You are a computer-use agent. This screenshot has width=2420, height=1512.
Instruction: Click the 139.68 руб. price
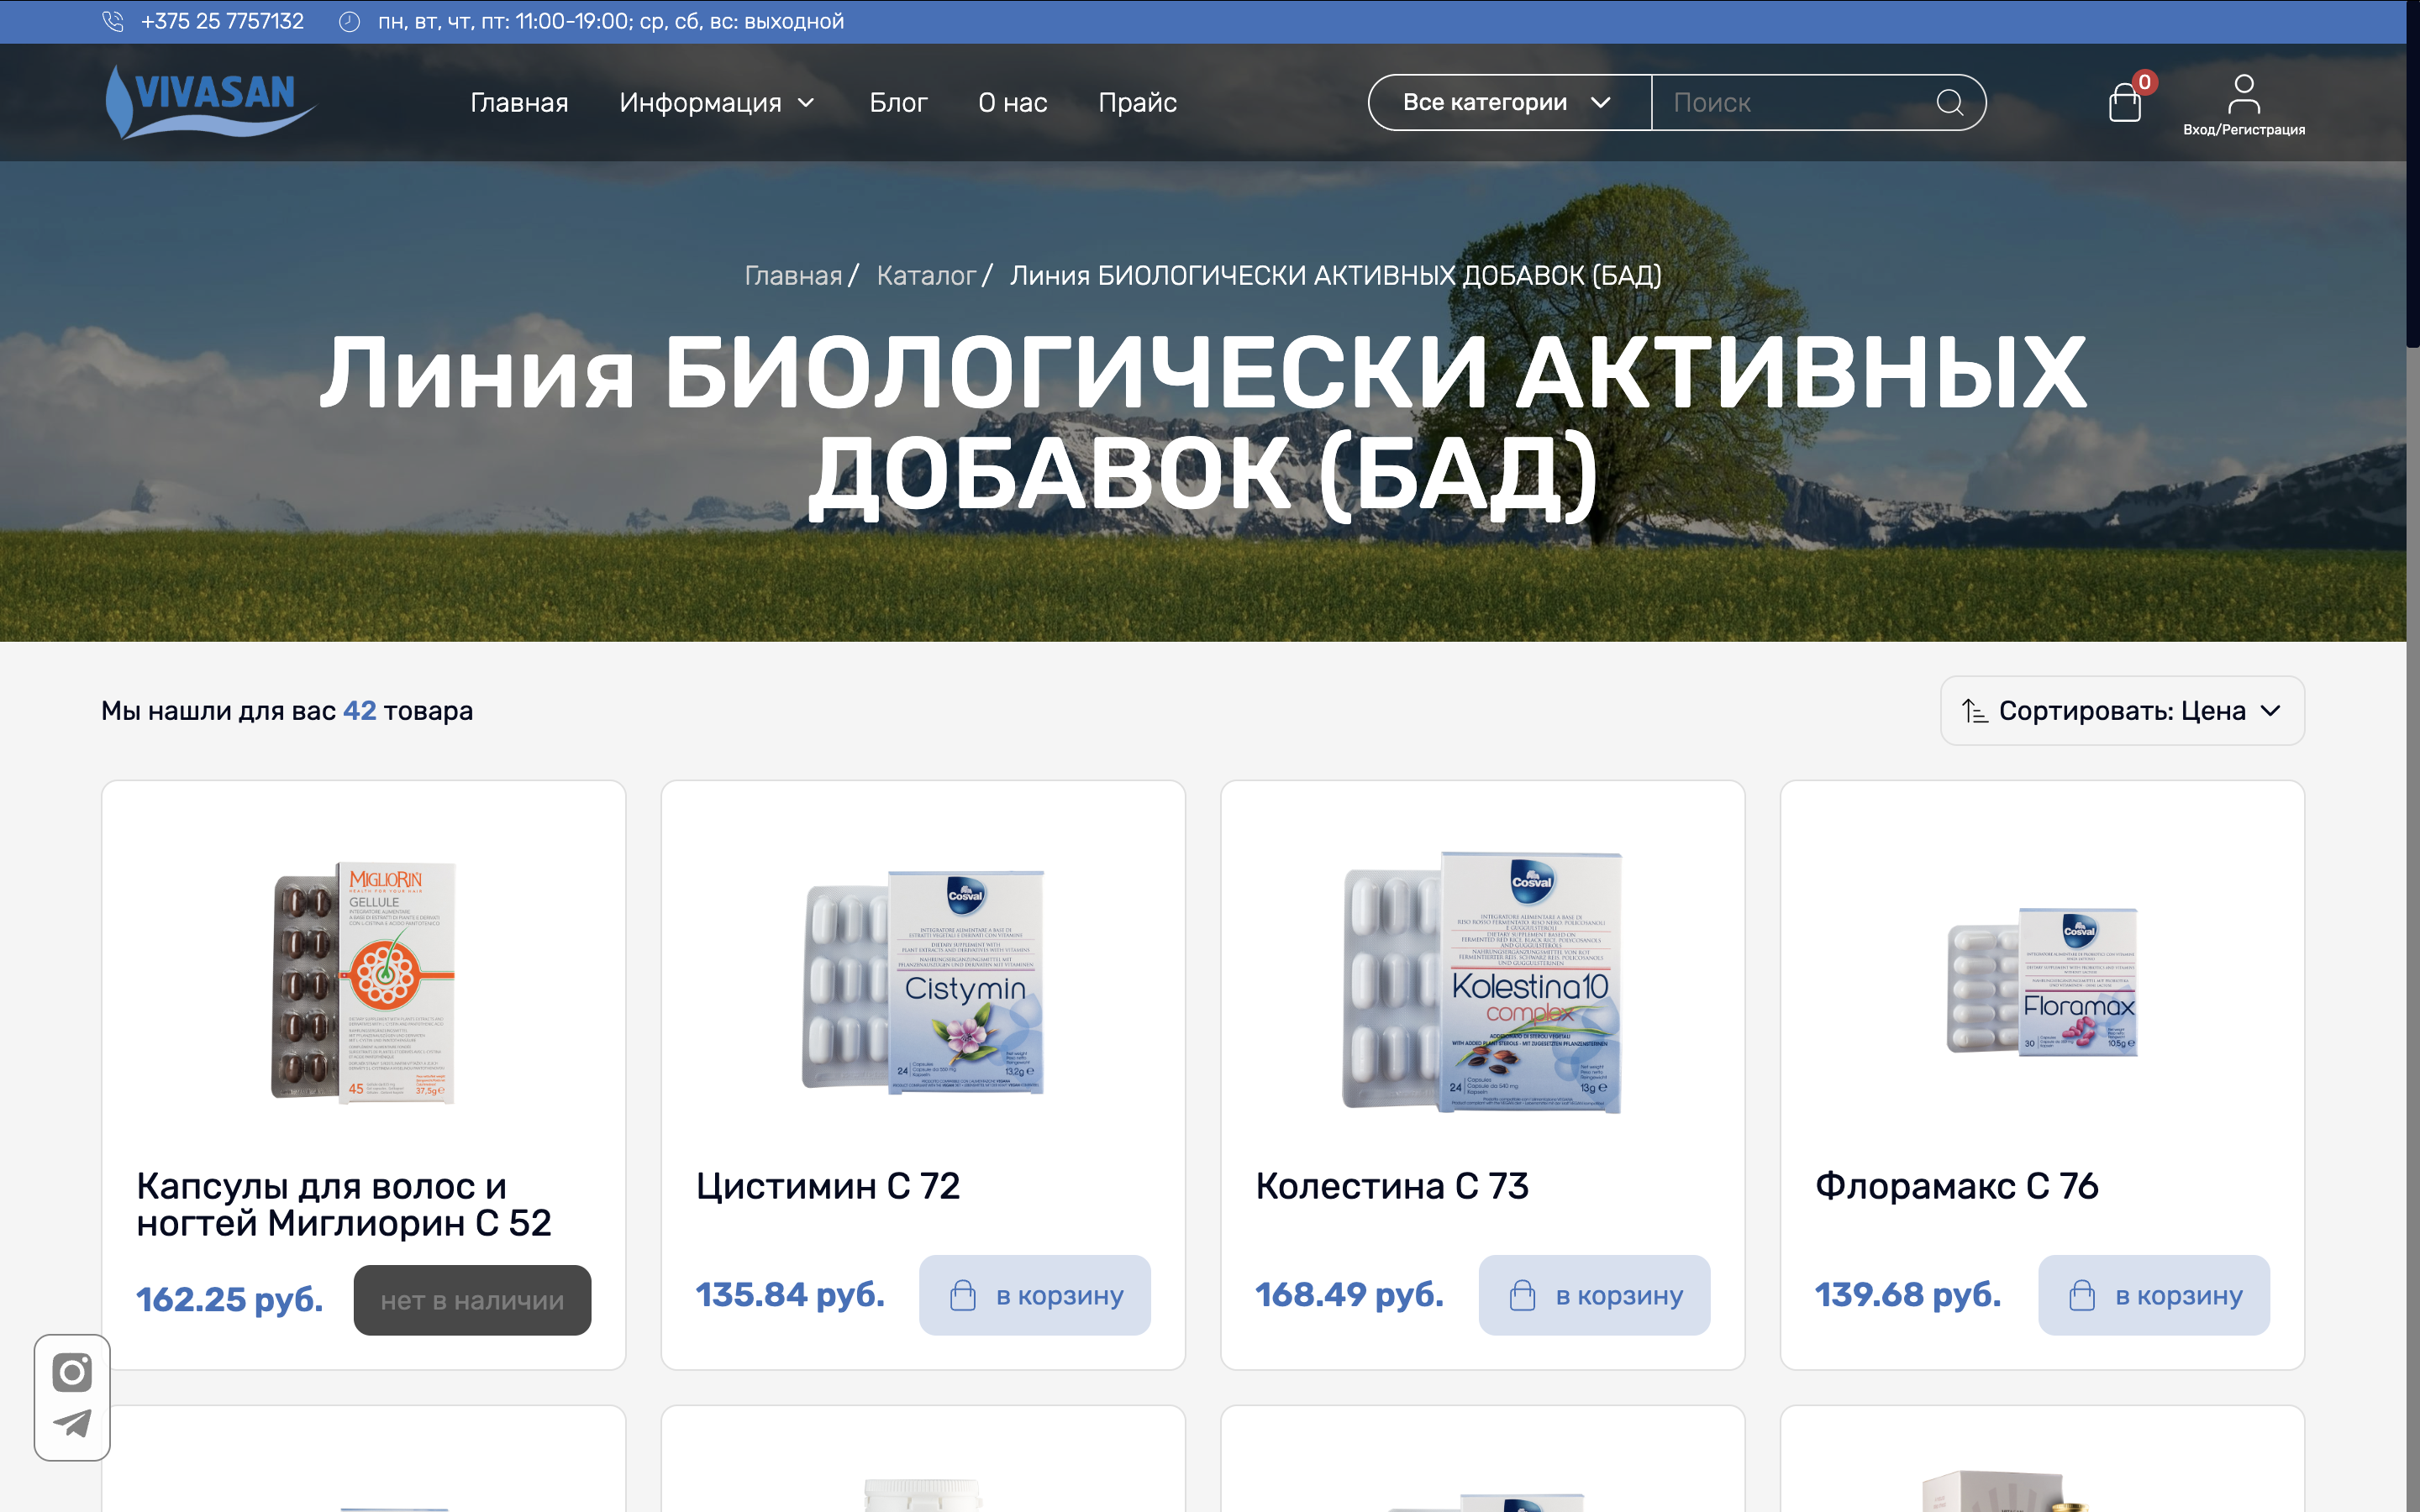(1908, 1295)
